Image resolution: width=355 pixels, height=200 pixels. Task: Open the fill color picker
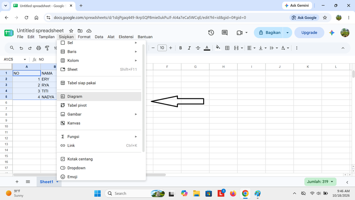click(218, 48)
